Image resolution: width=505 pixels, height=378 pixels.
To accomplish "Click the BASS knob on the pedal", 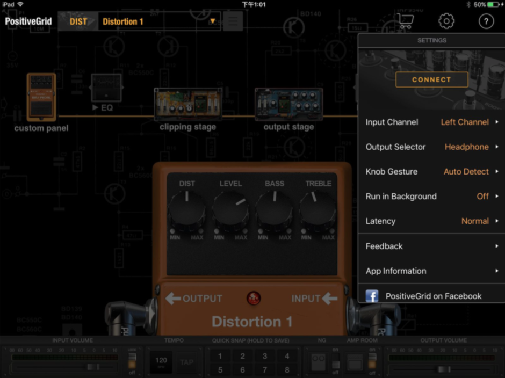I will click(x=275, y=210).
